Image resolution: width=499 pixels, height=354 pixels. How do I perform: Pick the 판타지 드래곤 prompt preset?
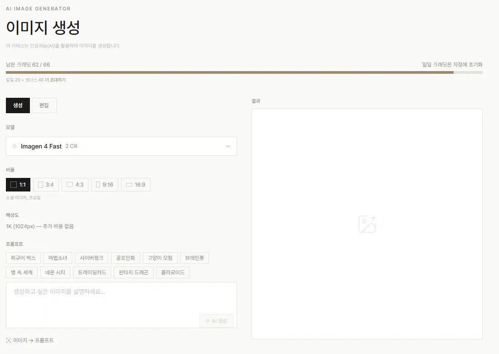[134, 273]
